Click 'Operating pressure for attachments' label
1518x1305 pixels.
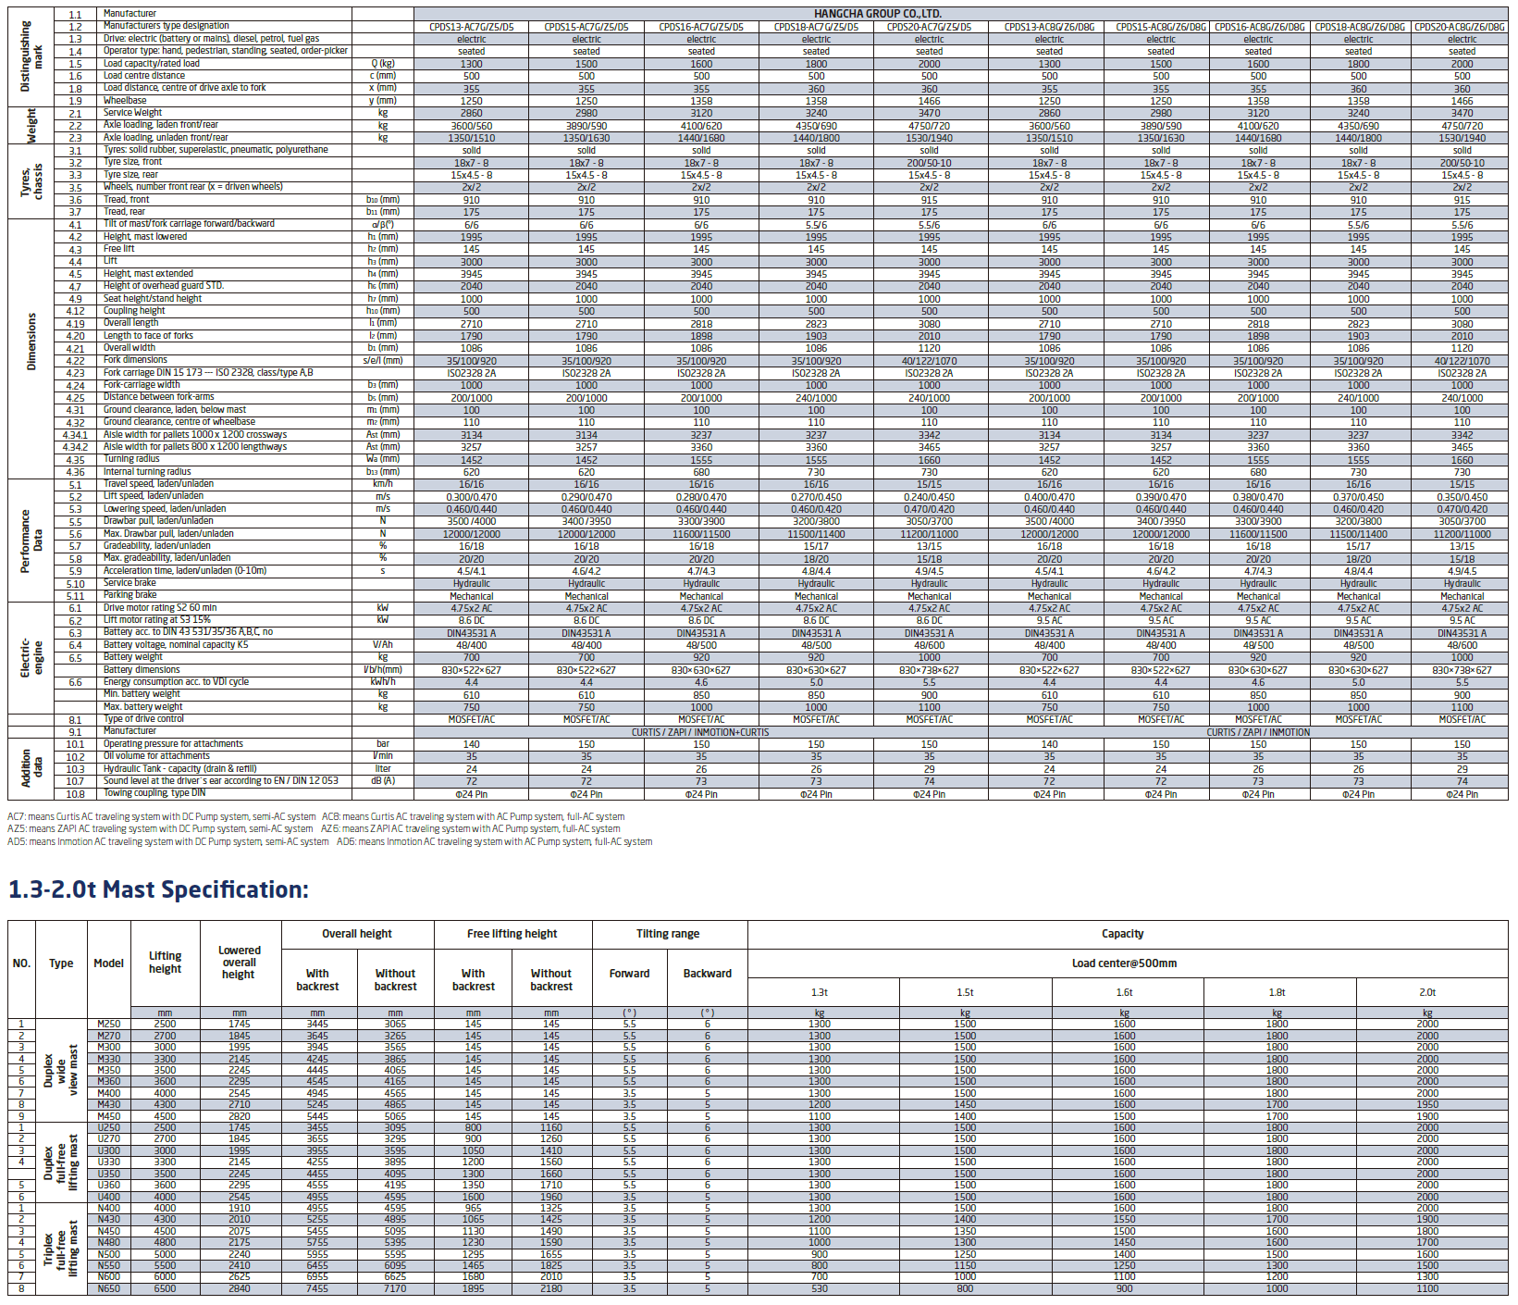(173, 744)
